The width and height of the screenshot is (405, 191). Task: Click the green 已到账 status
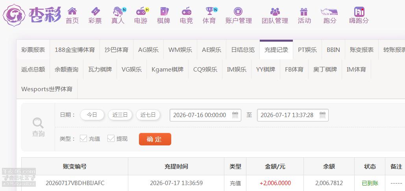370,183
